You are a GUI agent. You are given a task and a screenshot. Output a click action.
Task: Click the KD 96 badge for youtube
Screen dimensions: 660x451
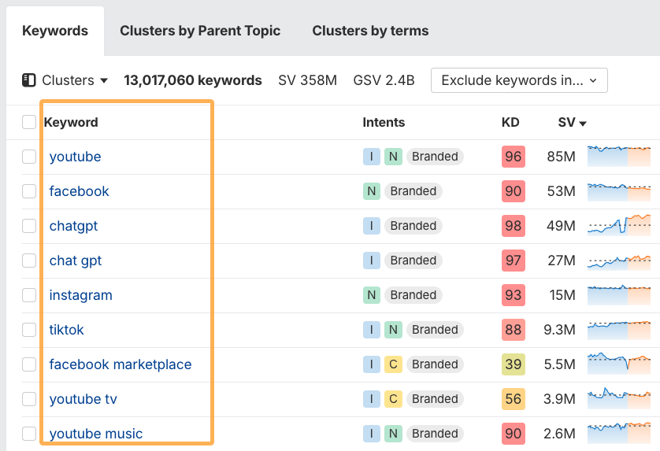point(513,157)
